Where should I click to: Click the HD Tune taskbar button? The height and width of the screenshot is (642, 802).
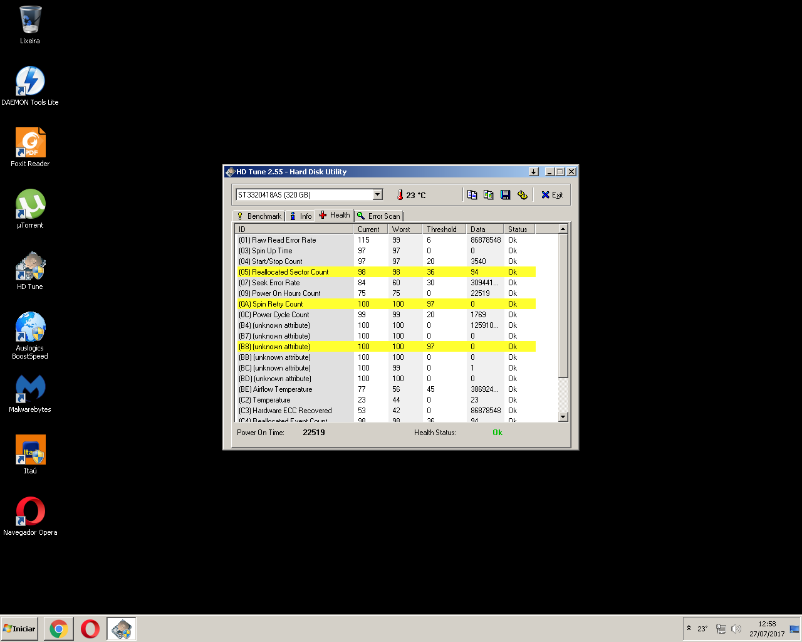[x=122, y=629]
